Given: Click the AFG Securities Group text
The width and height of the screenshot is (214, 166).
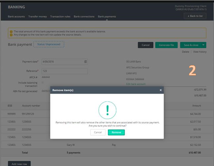Looking at the screenshot, I should click(x=138, y=68).
